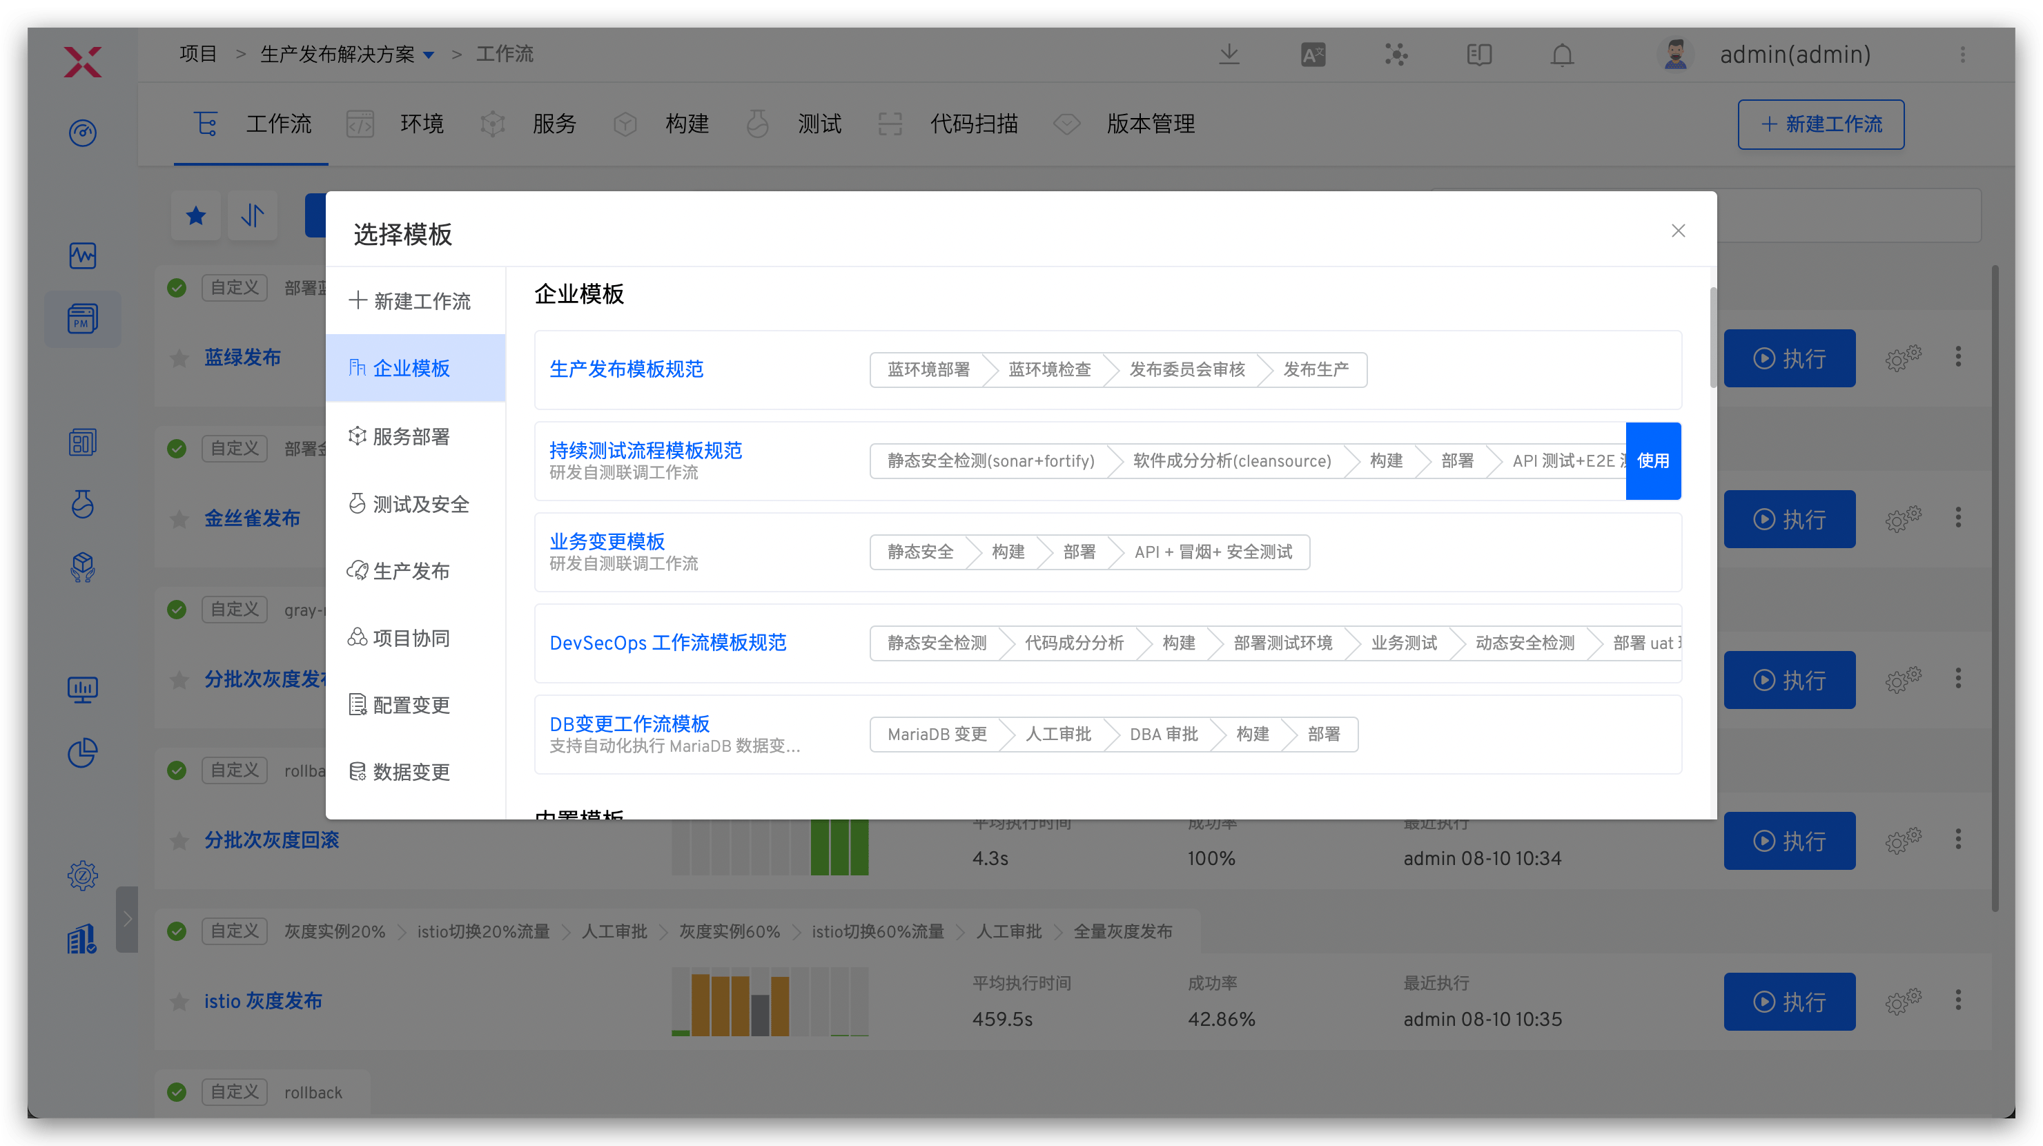Image resolution: width=2043 pixels, height=1146 pixels.
Task: Toggle favorite star on 蓝绿发布 workflow
Action: point(179,358)
